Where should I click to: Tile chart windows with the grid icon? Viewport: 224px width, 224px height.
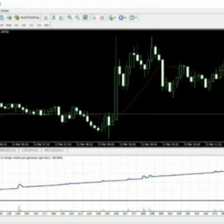pyautogui.click(x=85, y=18)
